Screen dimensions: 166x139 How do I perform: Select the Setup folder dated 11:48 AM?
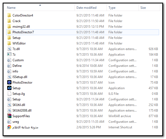tap(17, 38)
